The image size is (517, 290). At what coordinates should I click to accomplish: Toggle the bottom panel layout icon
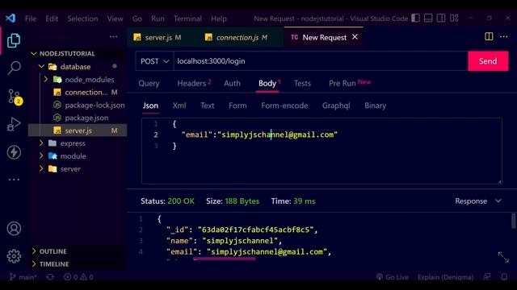[x=428, y=18]
